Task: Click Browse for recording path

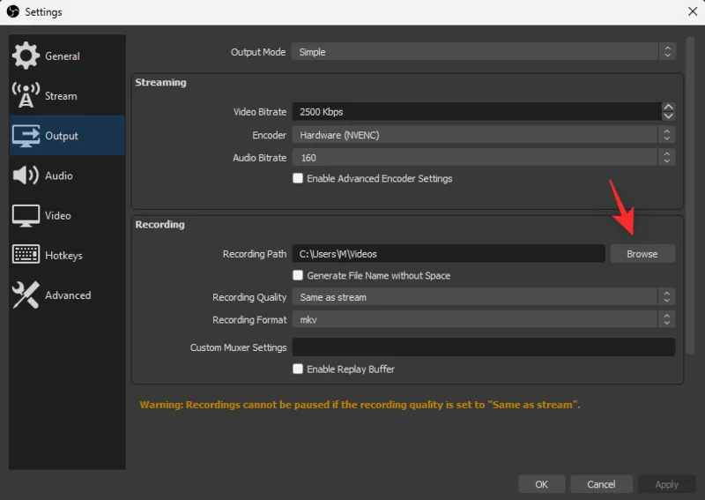Action: pyautogui.click(x=642, y=254)
